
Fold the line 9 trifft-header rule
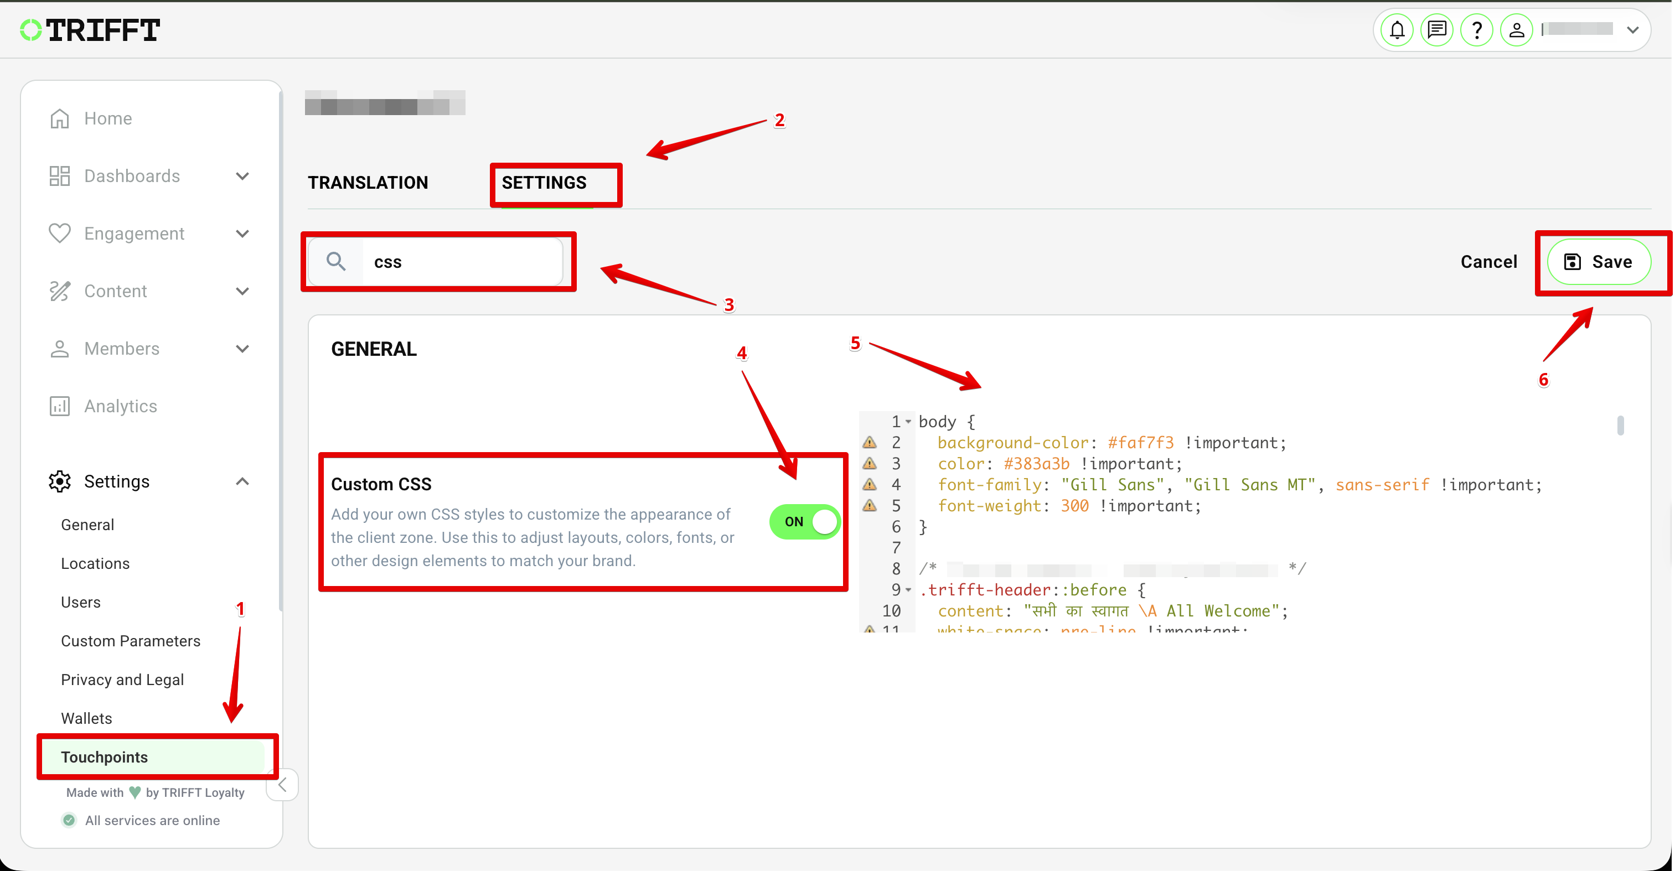click(908, 589)
